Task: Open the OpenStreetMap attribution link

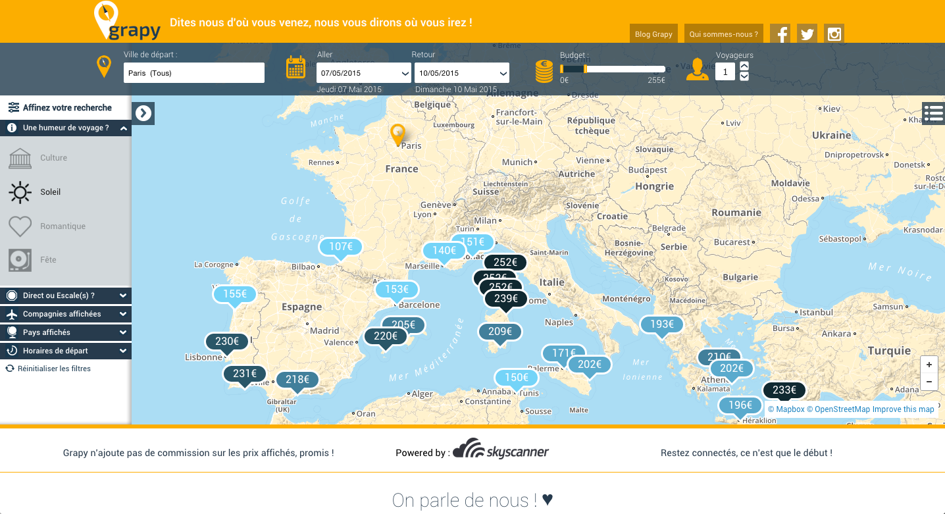Action: (838, 409)
